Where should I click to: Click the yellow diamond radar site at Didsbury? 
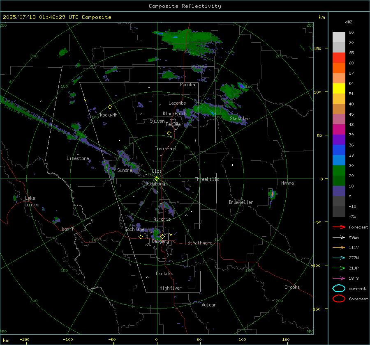tap(157, 179)
